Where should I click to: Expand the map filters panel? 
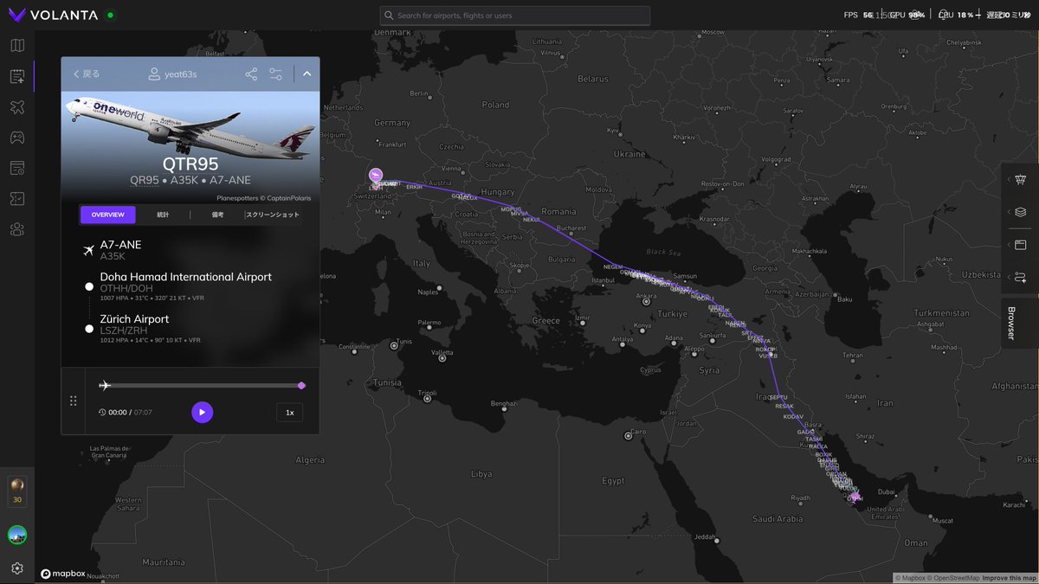1020,180
